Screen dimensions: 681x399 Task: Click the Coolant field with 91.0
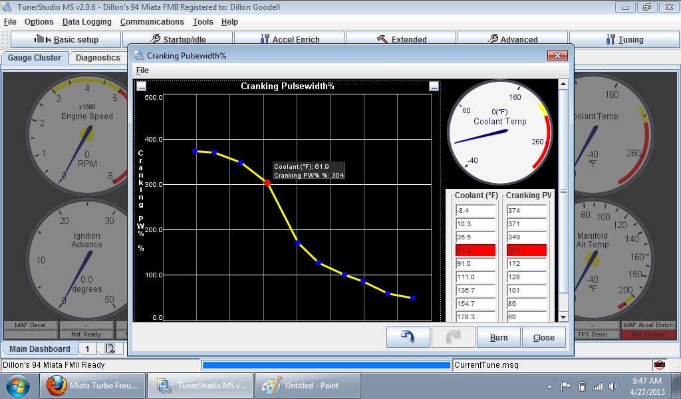coord(476,264)
